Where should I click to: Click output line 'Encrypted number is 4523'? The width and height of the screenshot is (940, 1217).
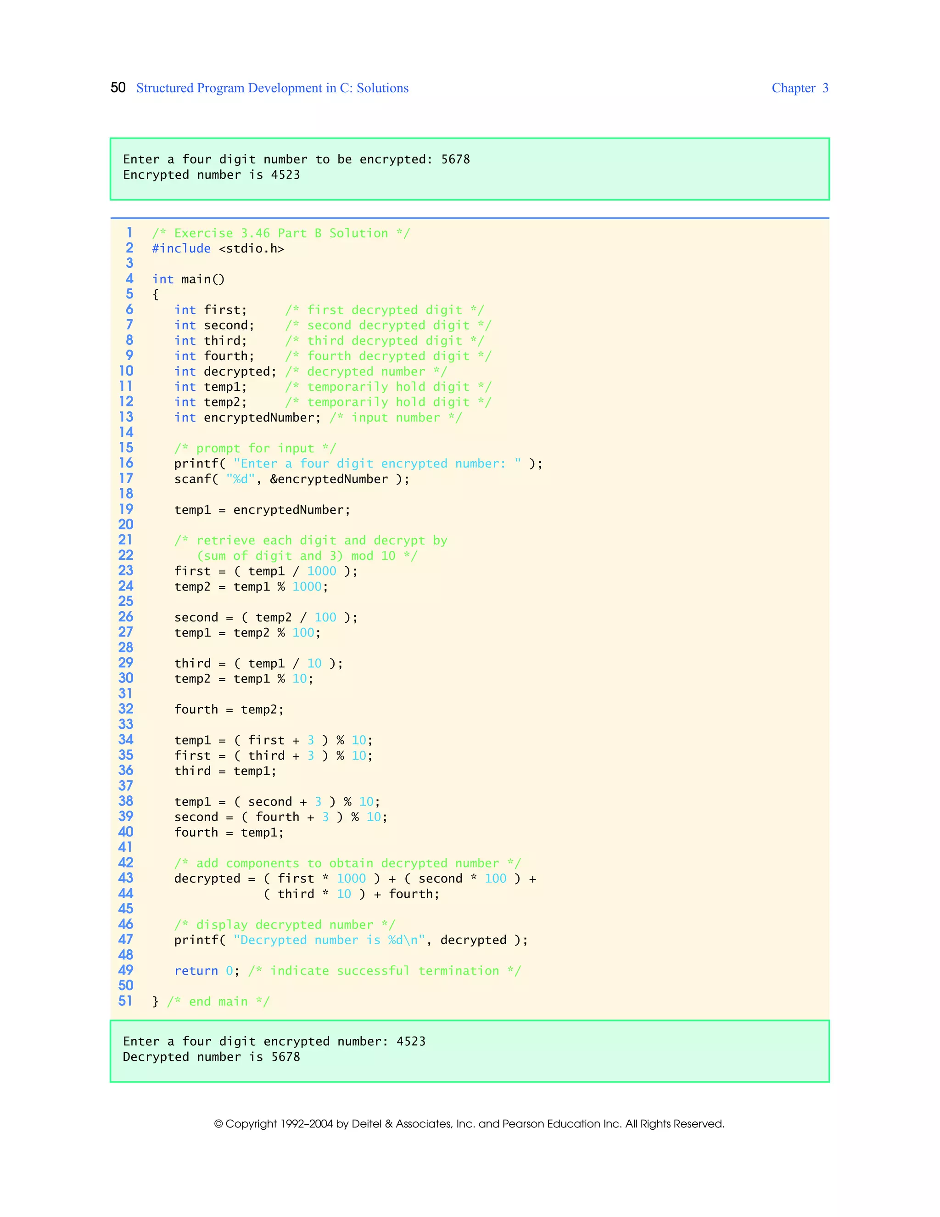coord(212,175)
